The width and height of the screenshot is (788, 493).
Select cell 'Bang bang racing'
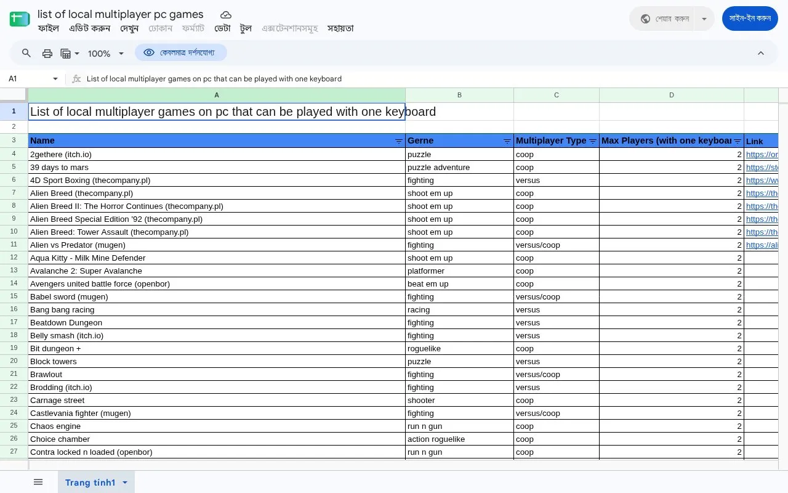click(217, 310)
